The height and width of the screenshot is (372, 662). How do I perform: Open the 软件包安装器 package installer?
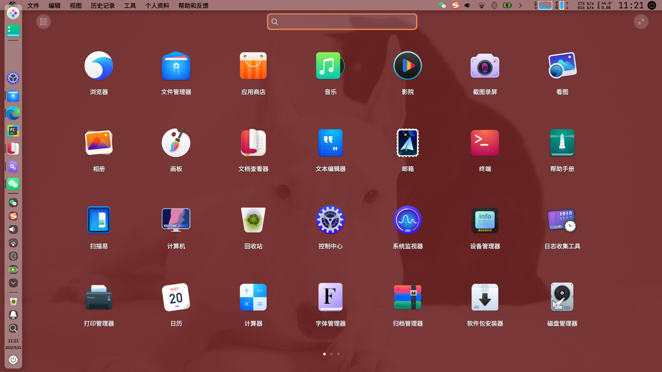485,297
